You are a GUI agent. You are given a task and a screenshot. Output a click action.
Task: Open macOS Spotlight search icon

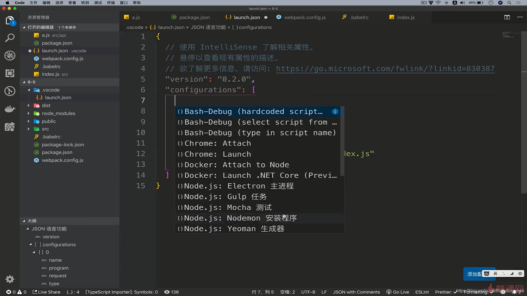[509, 3]
